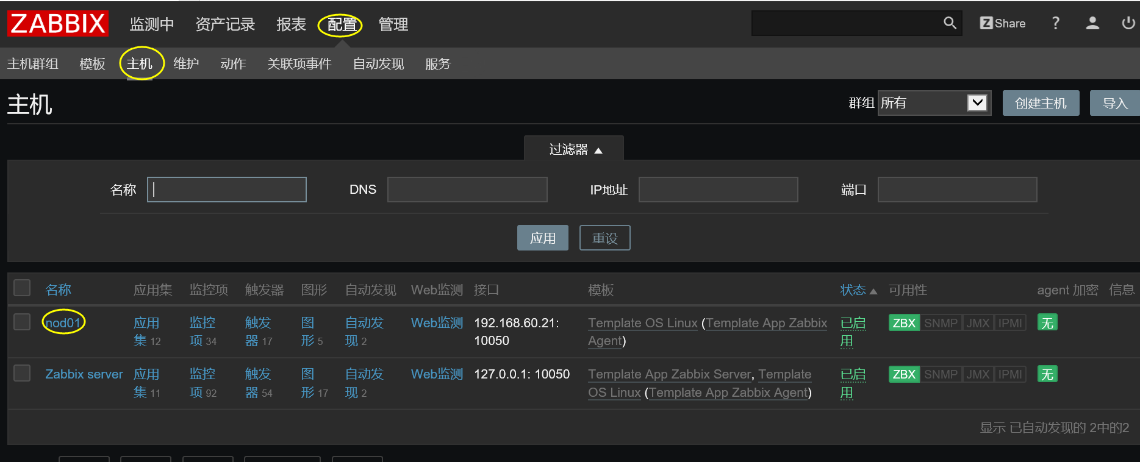This screenshot has height=462, width=1140.
Task: Click JMX availability badge for nod01
Action: pos(978,323)
